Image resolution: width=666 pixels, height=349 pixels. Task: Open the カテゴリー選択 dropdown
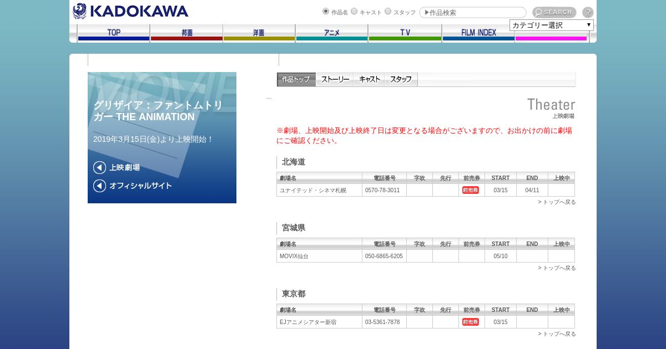point(552,25)
